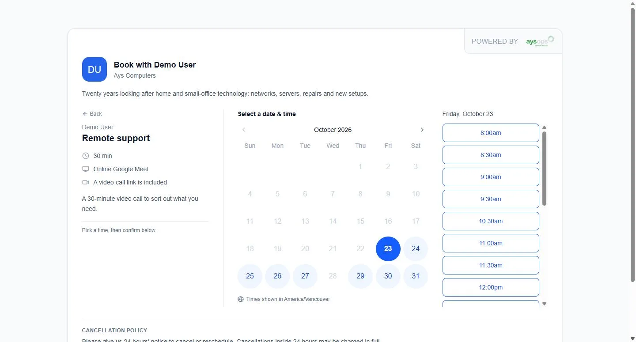
Task: Choose the 11:00am time slot
Action: (491, 243)
